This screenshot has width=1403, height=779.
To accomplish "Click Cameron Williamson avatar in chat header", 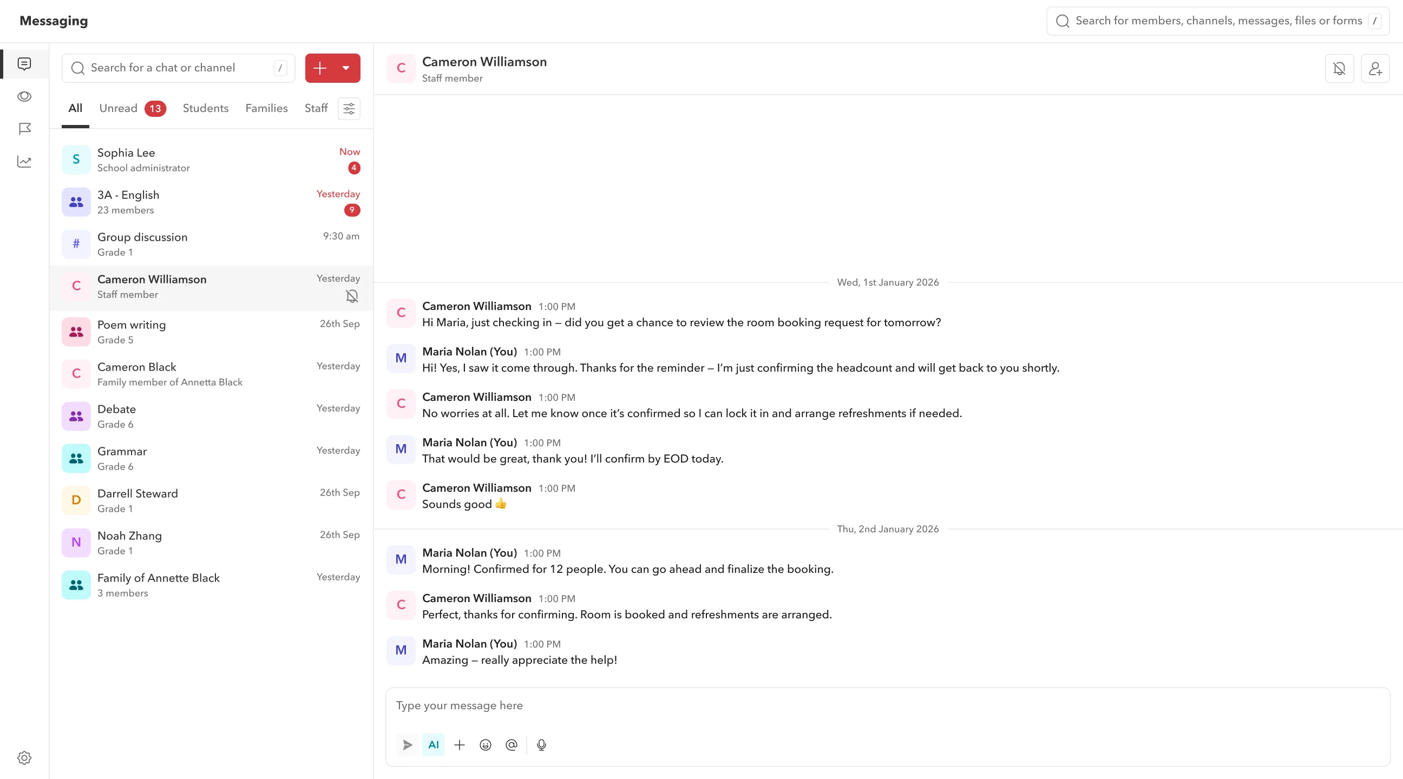I will click(401, 69).
